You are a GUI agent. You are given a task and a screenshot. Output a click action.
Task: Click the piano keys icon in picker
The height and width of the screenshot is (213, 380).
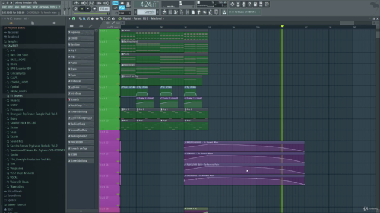pos(71,26)
